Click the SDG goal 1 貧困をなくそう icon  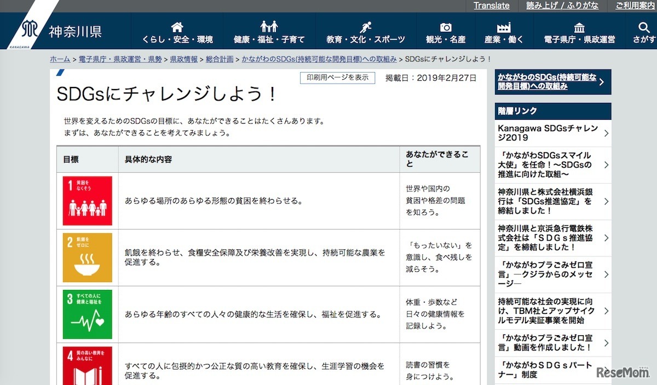pos(87,201)
